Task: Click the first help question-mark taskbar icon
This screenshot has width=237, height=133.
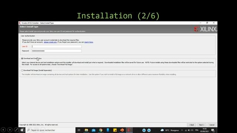Action: 144,130
